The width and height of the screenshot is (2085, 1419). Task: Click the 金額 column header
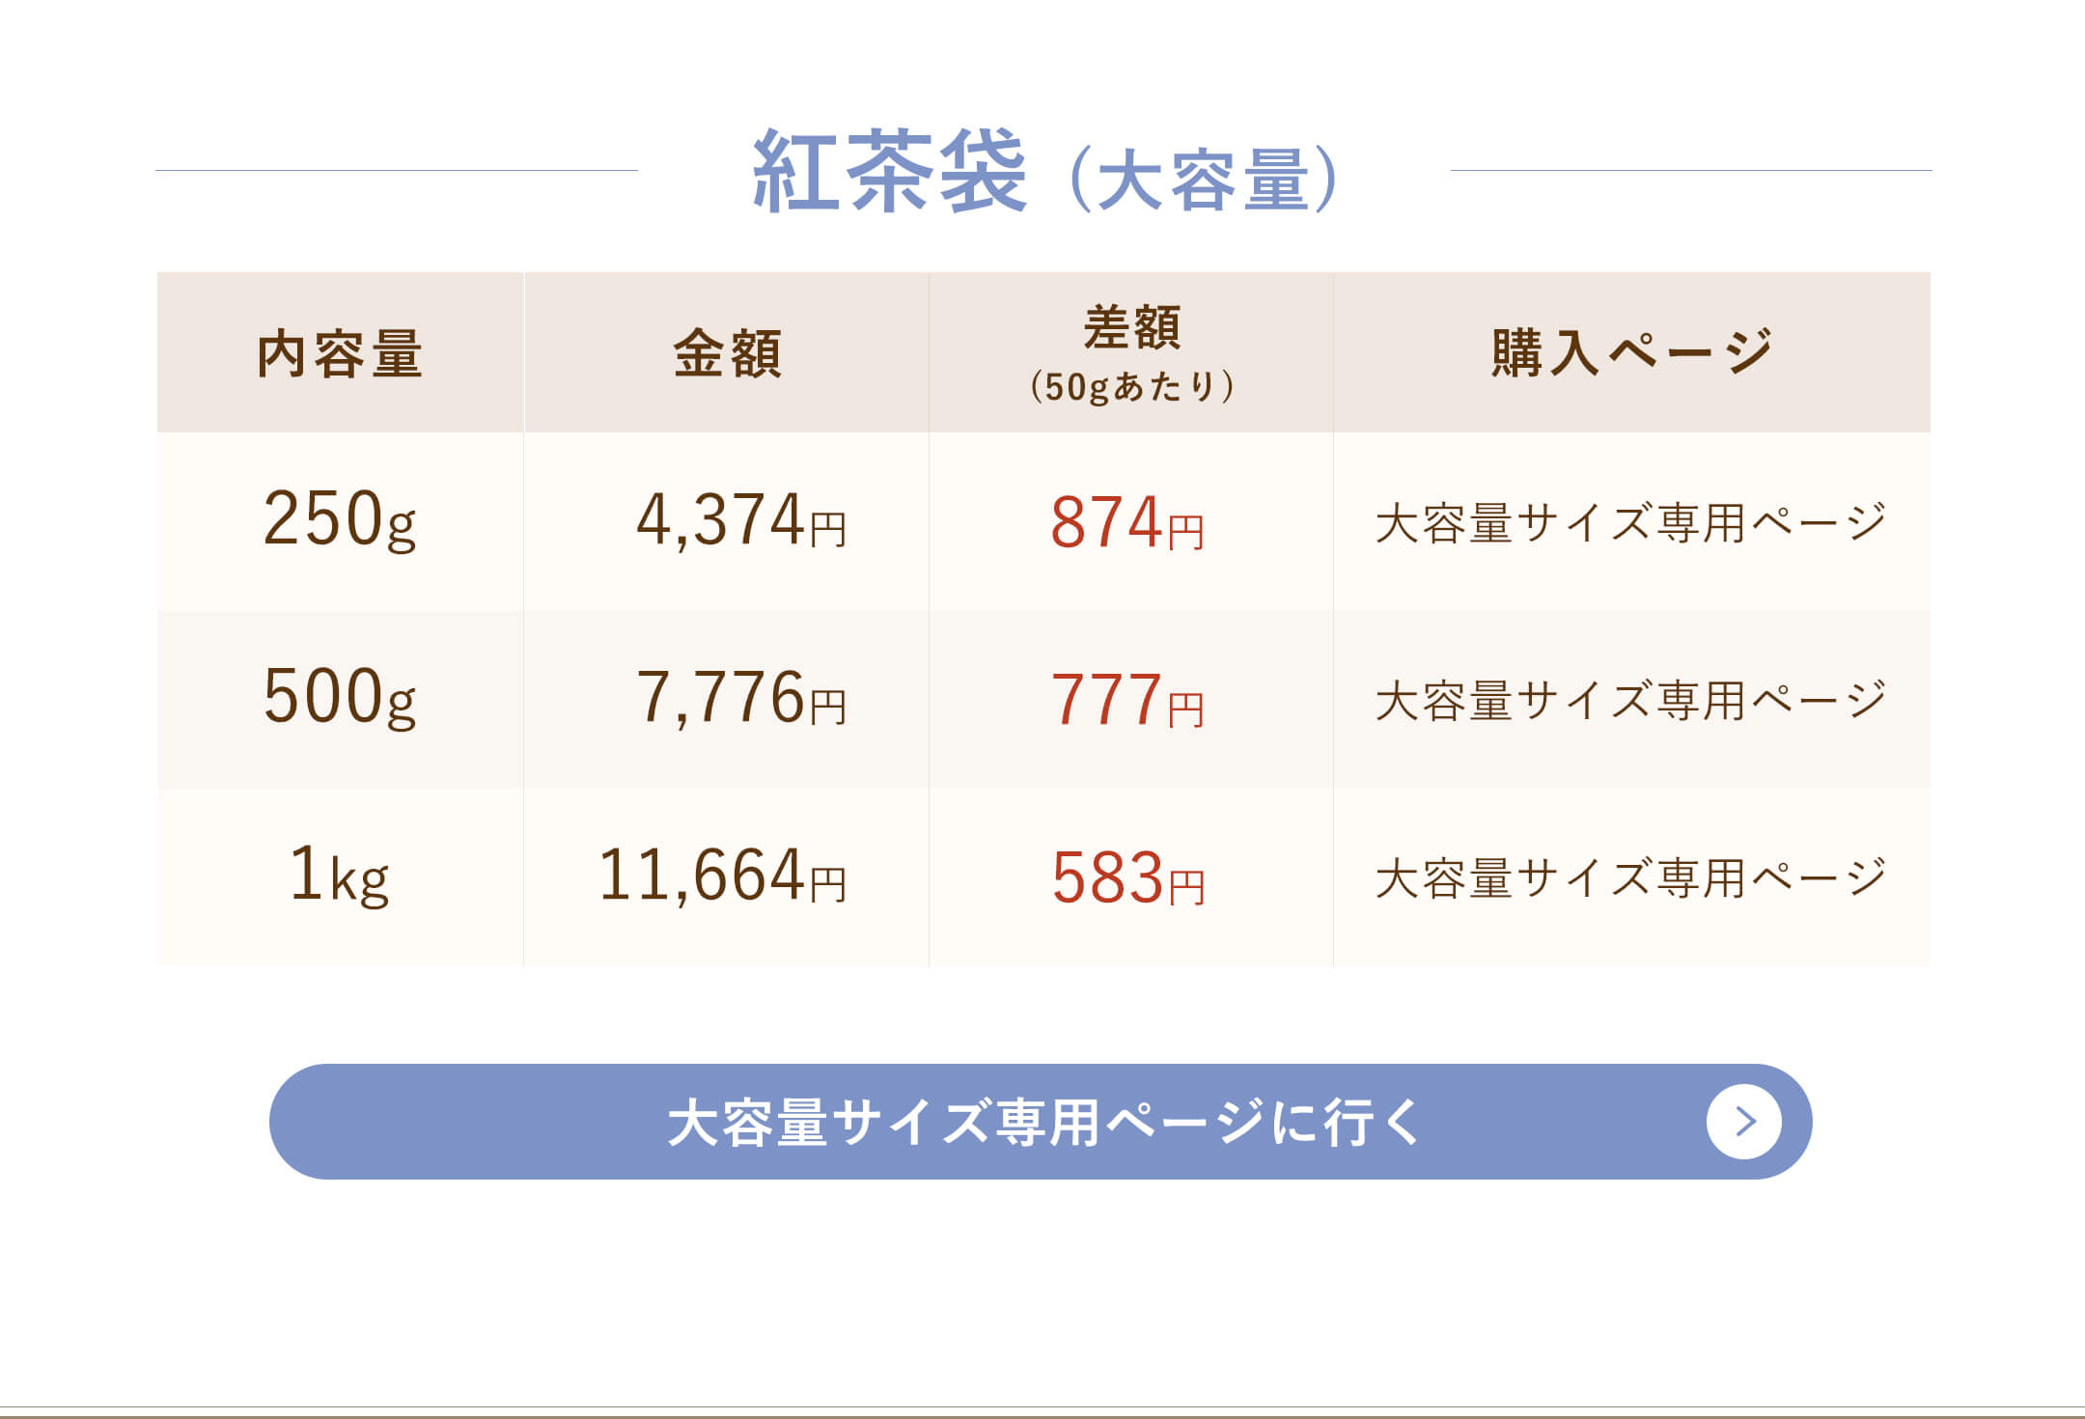(x=727, y=352)
